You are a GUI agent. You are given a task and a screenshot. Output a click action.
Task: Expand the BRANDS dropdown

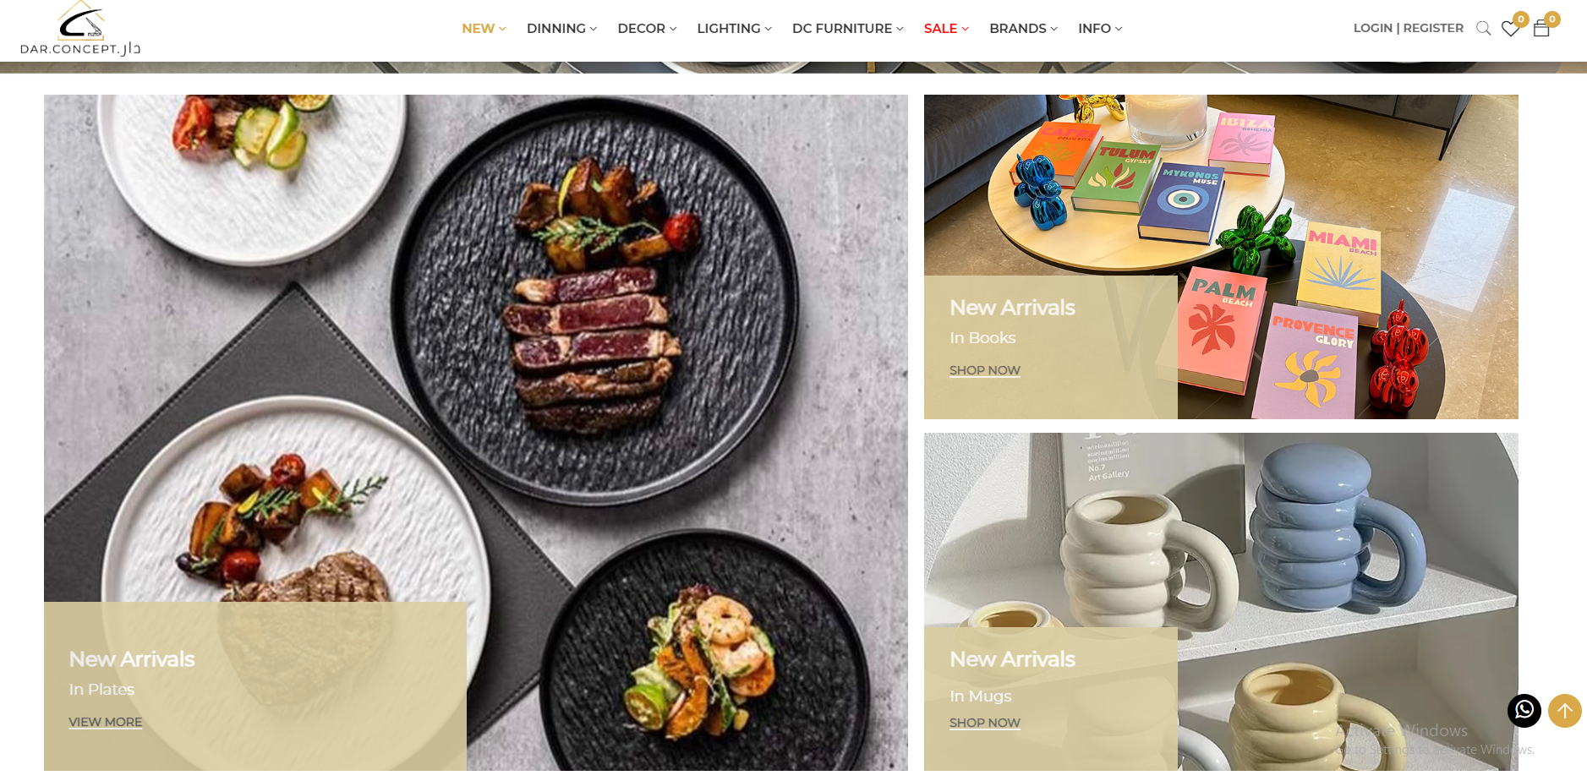pos(1023,29)
